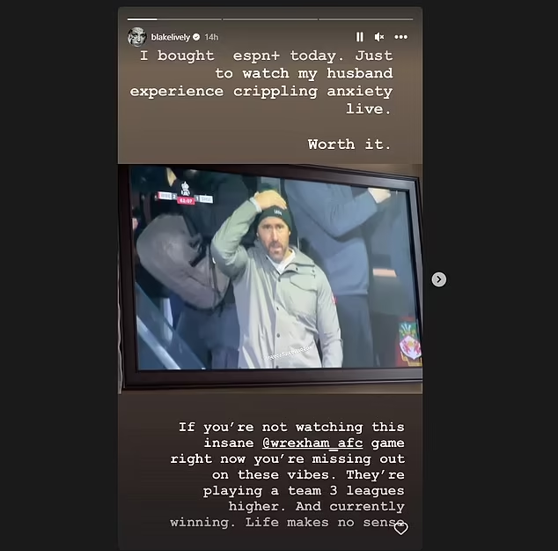Tap the TV video of the match
The height and width of the screenshot is (551, 558).
(x=270, y=271)
